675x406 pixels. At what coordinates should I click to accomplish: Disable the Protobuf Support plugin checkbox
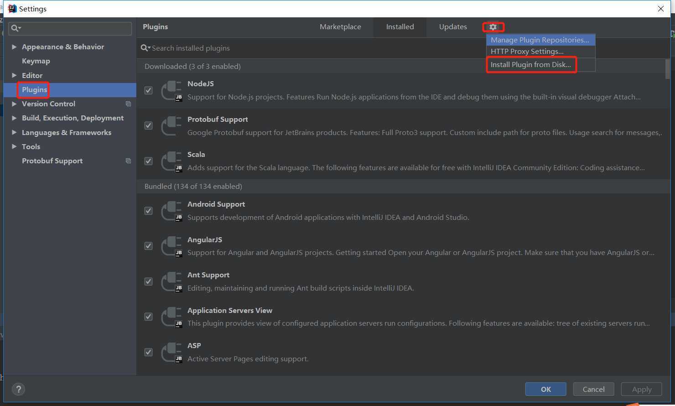(x=148, y=125)
